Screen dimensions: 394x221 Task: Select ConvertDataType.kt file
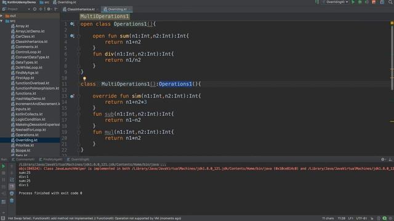pyautogui.click(x=32, y=57)
